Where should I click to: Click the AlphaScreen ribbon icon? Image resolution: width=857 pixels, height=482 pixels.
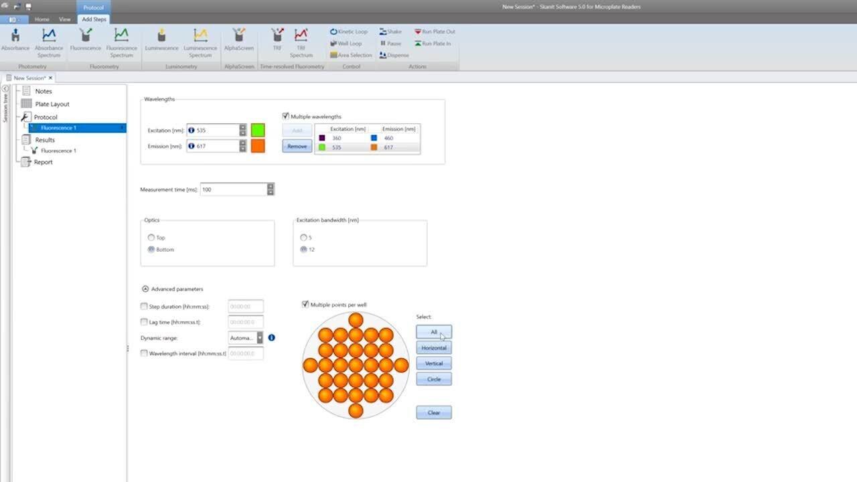point(239,40)
